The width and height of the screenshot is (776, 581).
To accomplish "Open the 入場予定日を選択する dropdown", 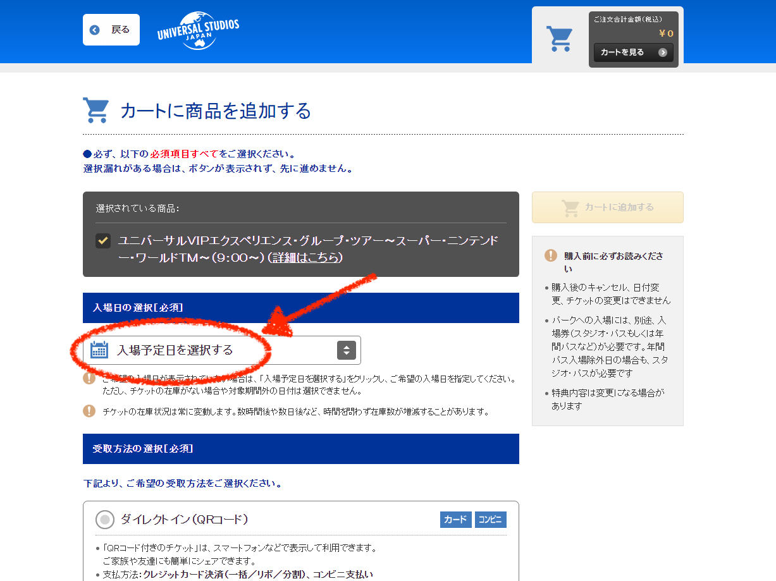I will coord(222,350).
